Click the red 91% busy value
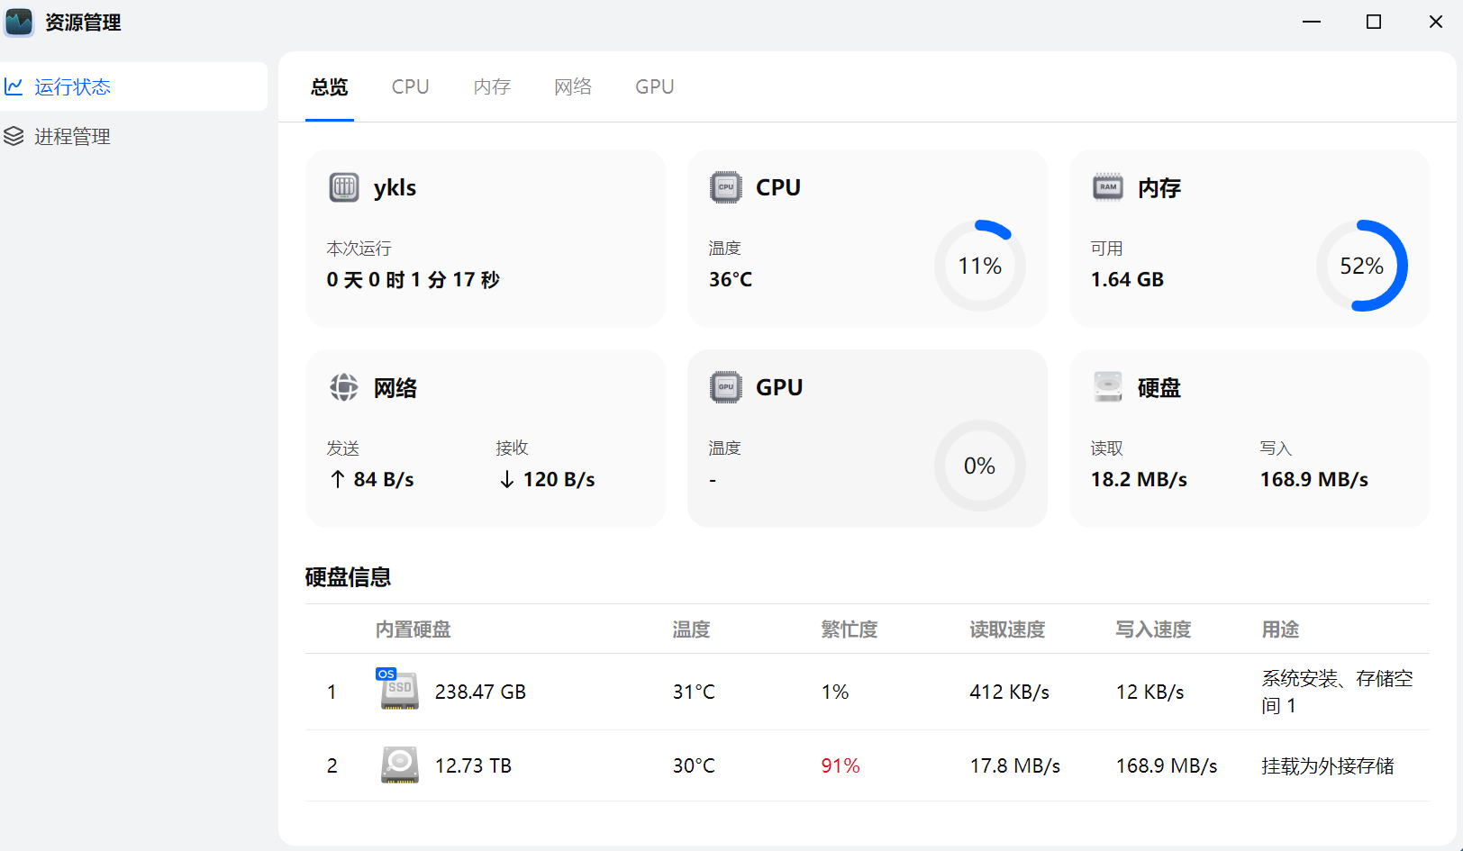The image size is (1463, 851). (x=841, y=765)
